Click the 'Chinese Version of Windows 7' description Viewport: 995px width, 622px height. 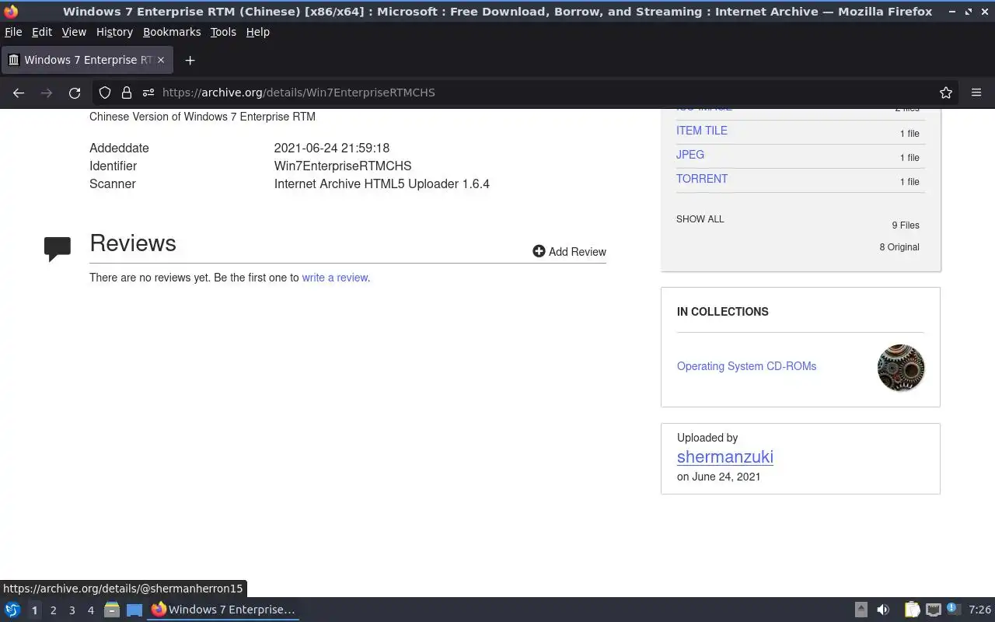(x=202, y=117)
